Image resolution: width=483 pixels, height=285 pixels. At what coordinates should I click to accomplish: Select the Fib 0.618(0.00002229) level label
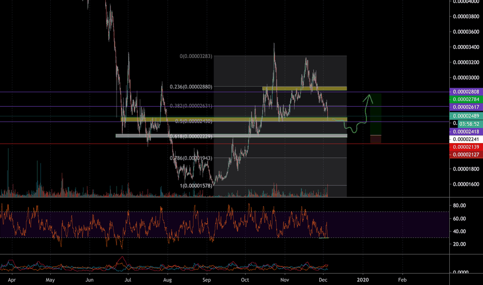191,136
